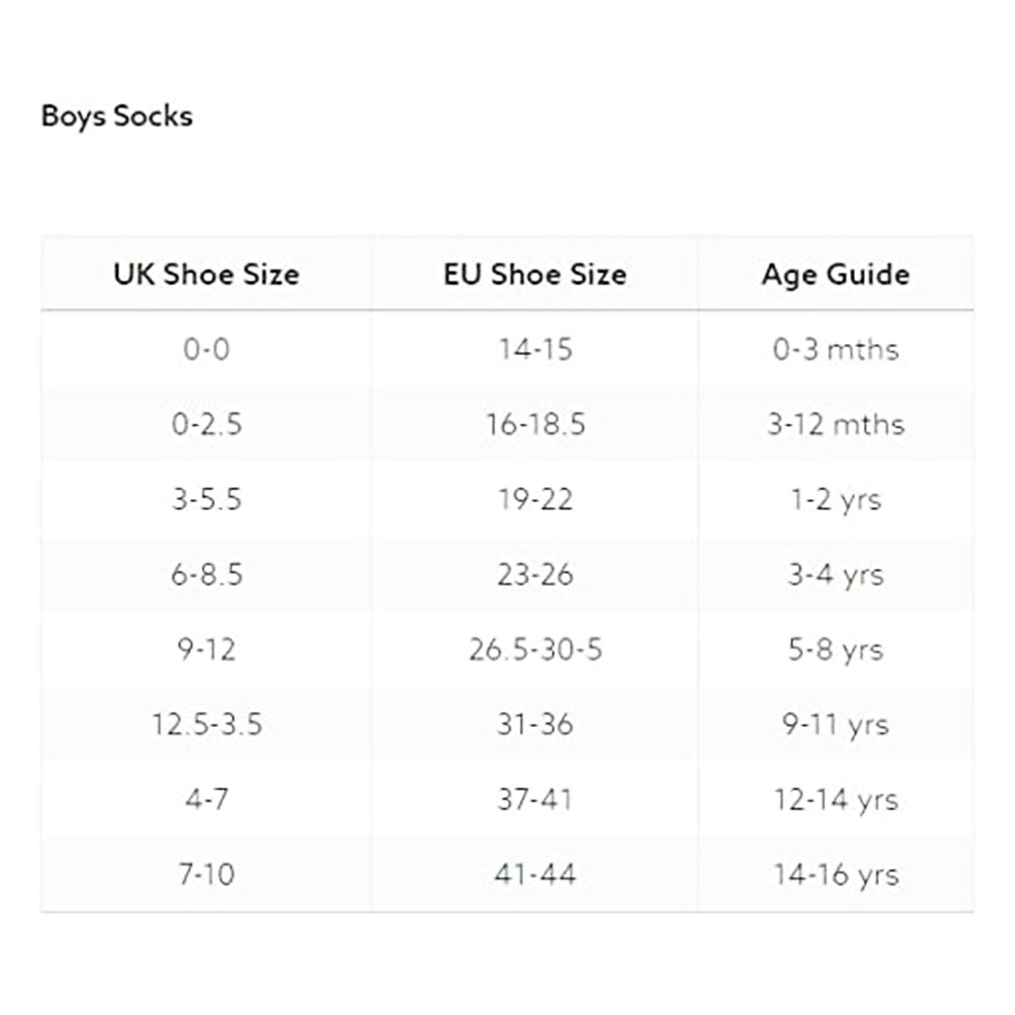
Task: Click the 26.5-30-5 EU size cell
Action: coord(535,650)
